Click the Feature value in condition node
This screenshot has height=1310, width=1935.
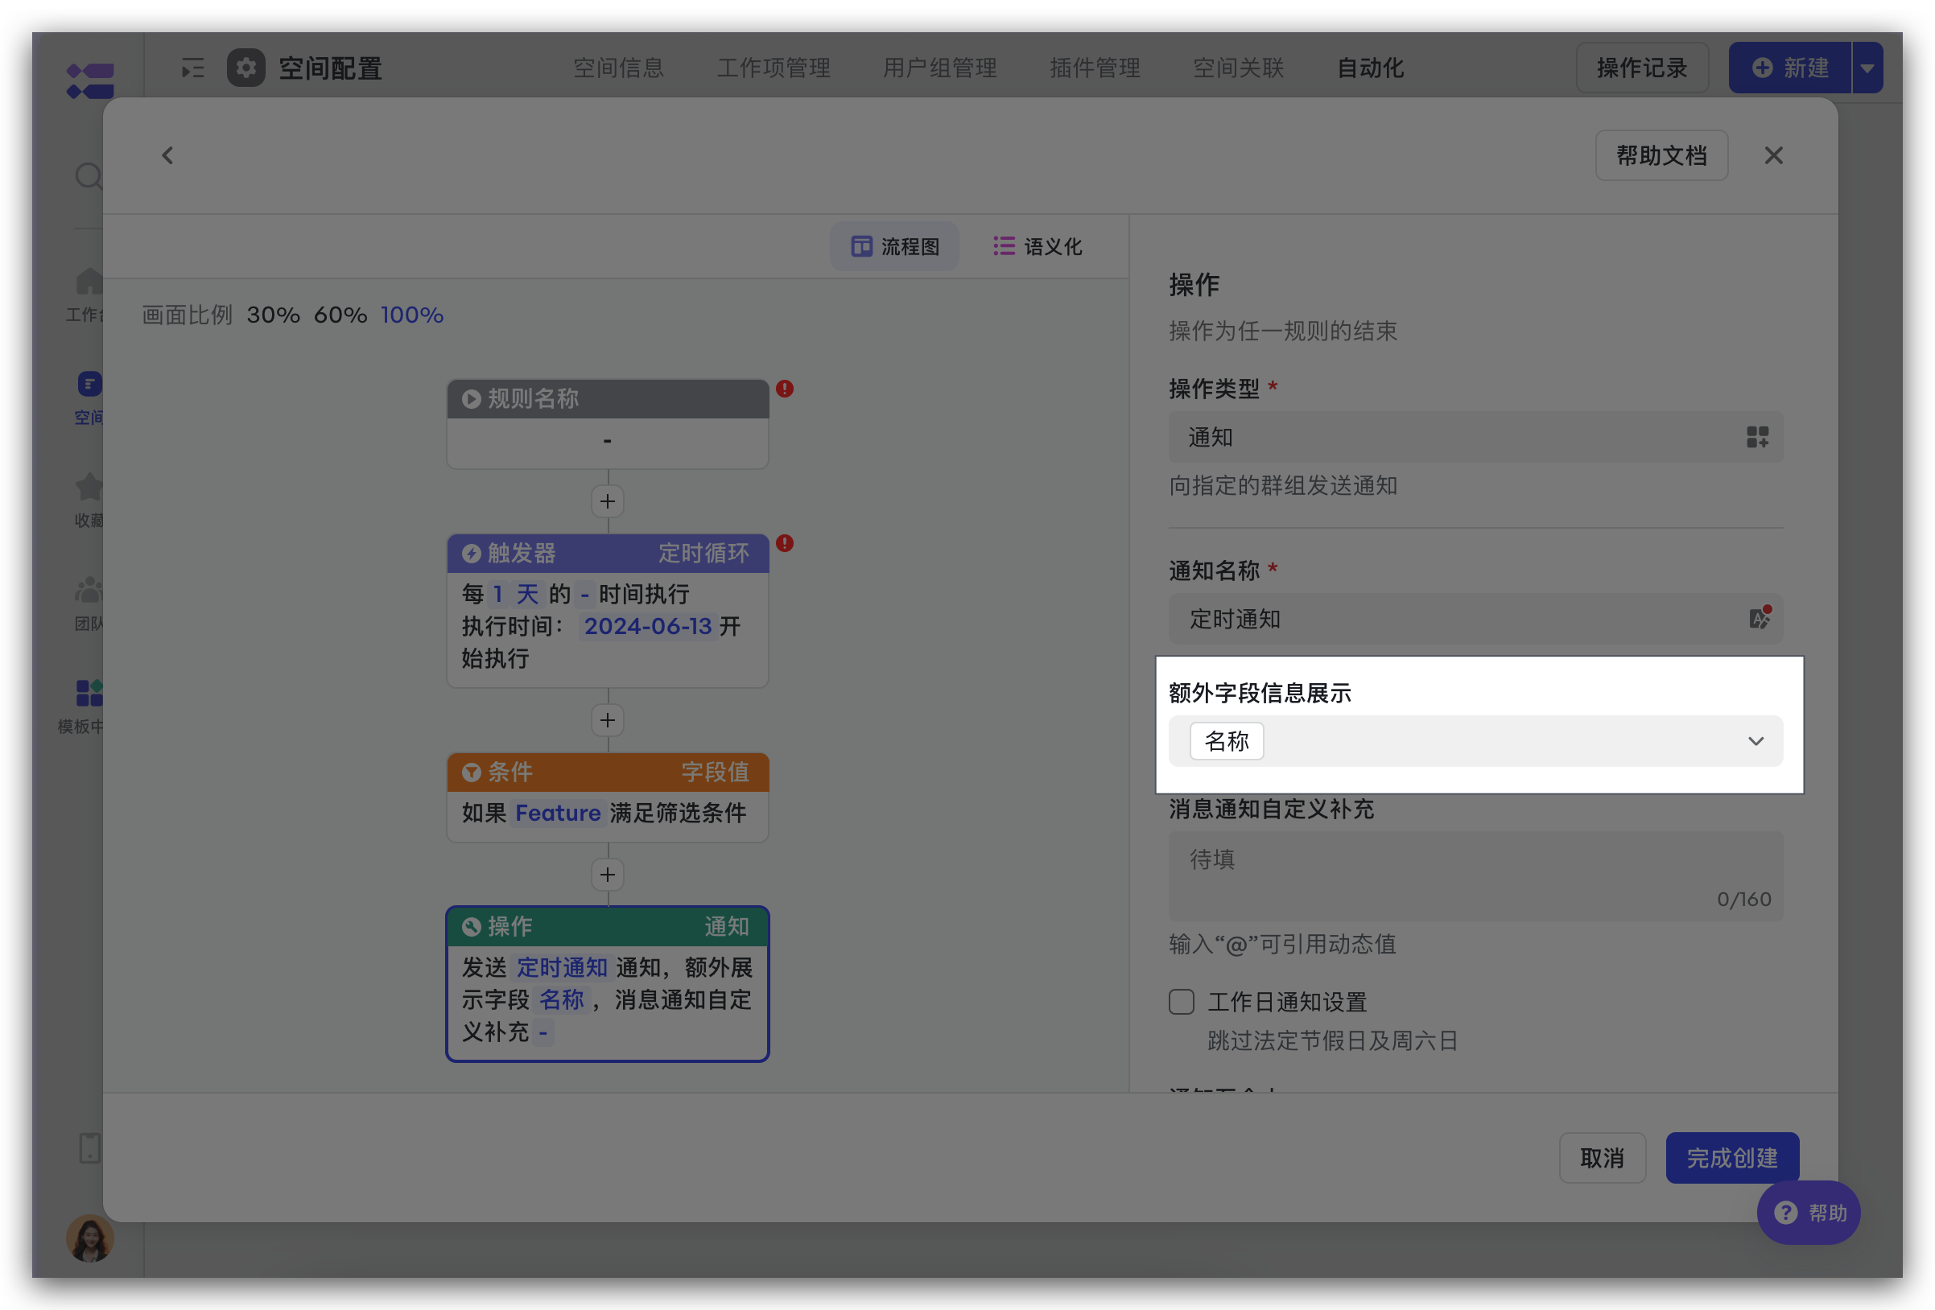(x=558, y=812)
